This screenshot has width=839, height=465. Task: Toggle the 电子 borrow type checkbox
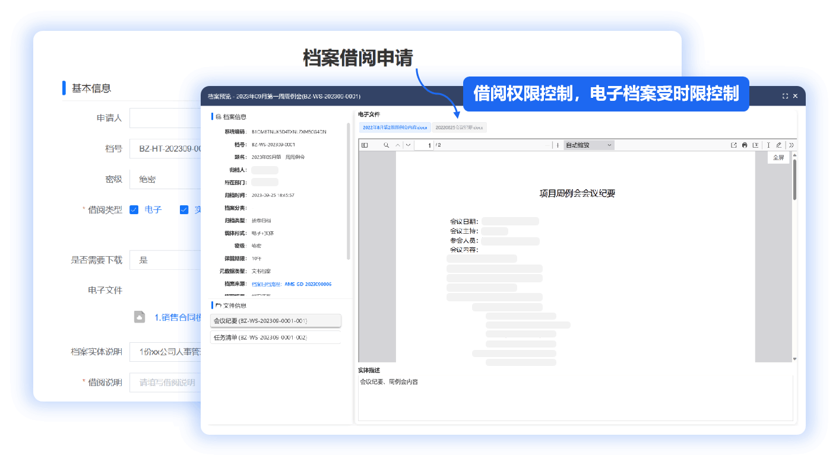point(134,209)
